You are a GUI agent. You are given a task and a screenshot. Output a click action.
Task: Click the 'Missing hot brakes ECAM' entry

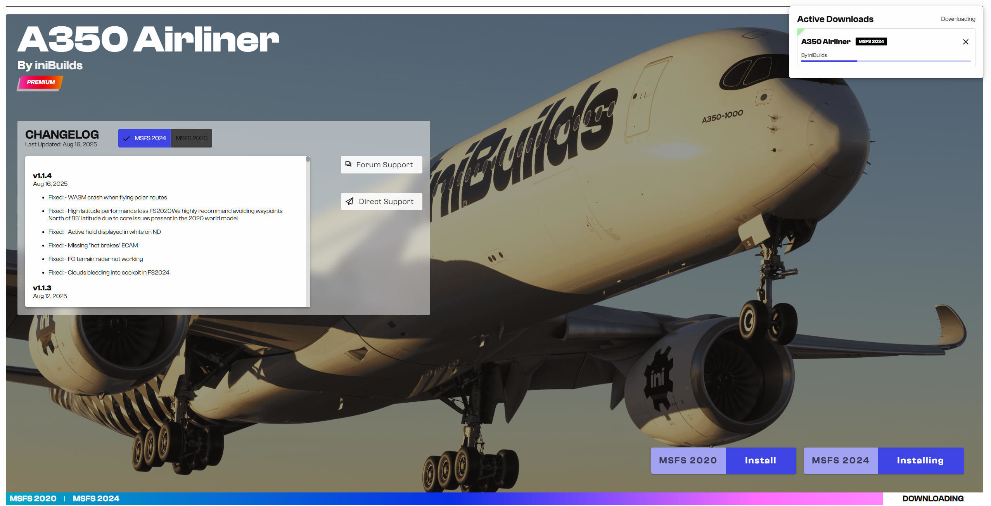[93, 245]
